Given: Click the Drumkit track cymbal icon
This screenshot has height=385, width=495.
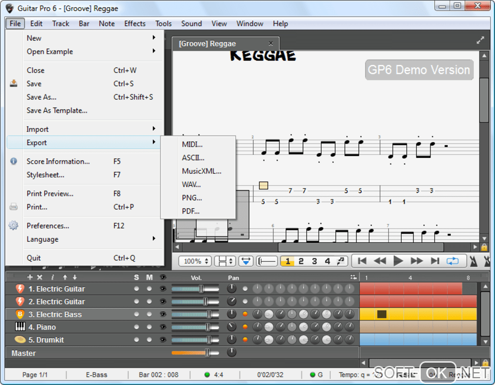Looking at the screenshot, I should click(x=20, y=339).
